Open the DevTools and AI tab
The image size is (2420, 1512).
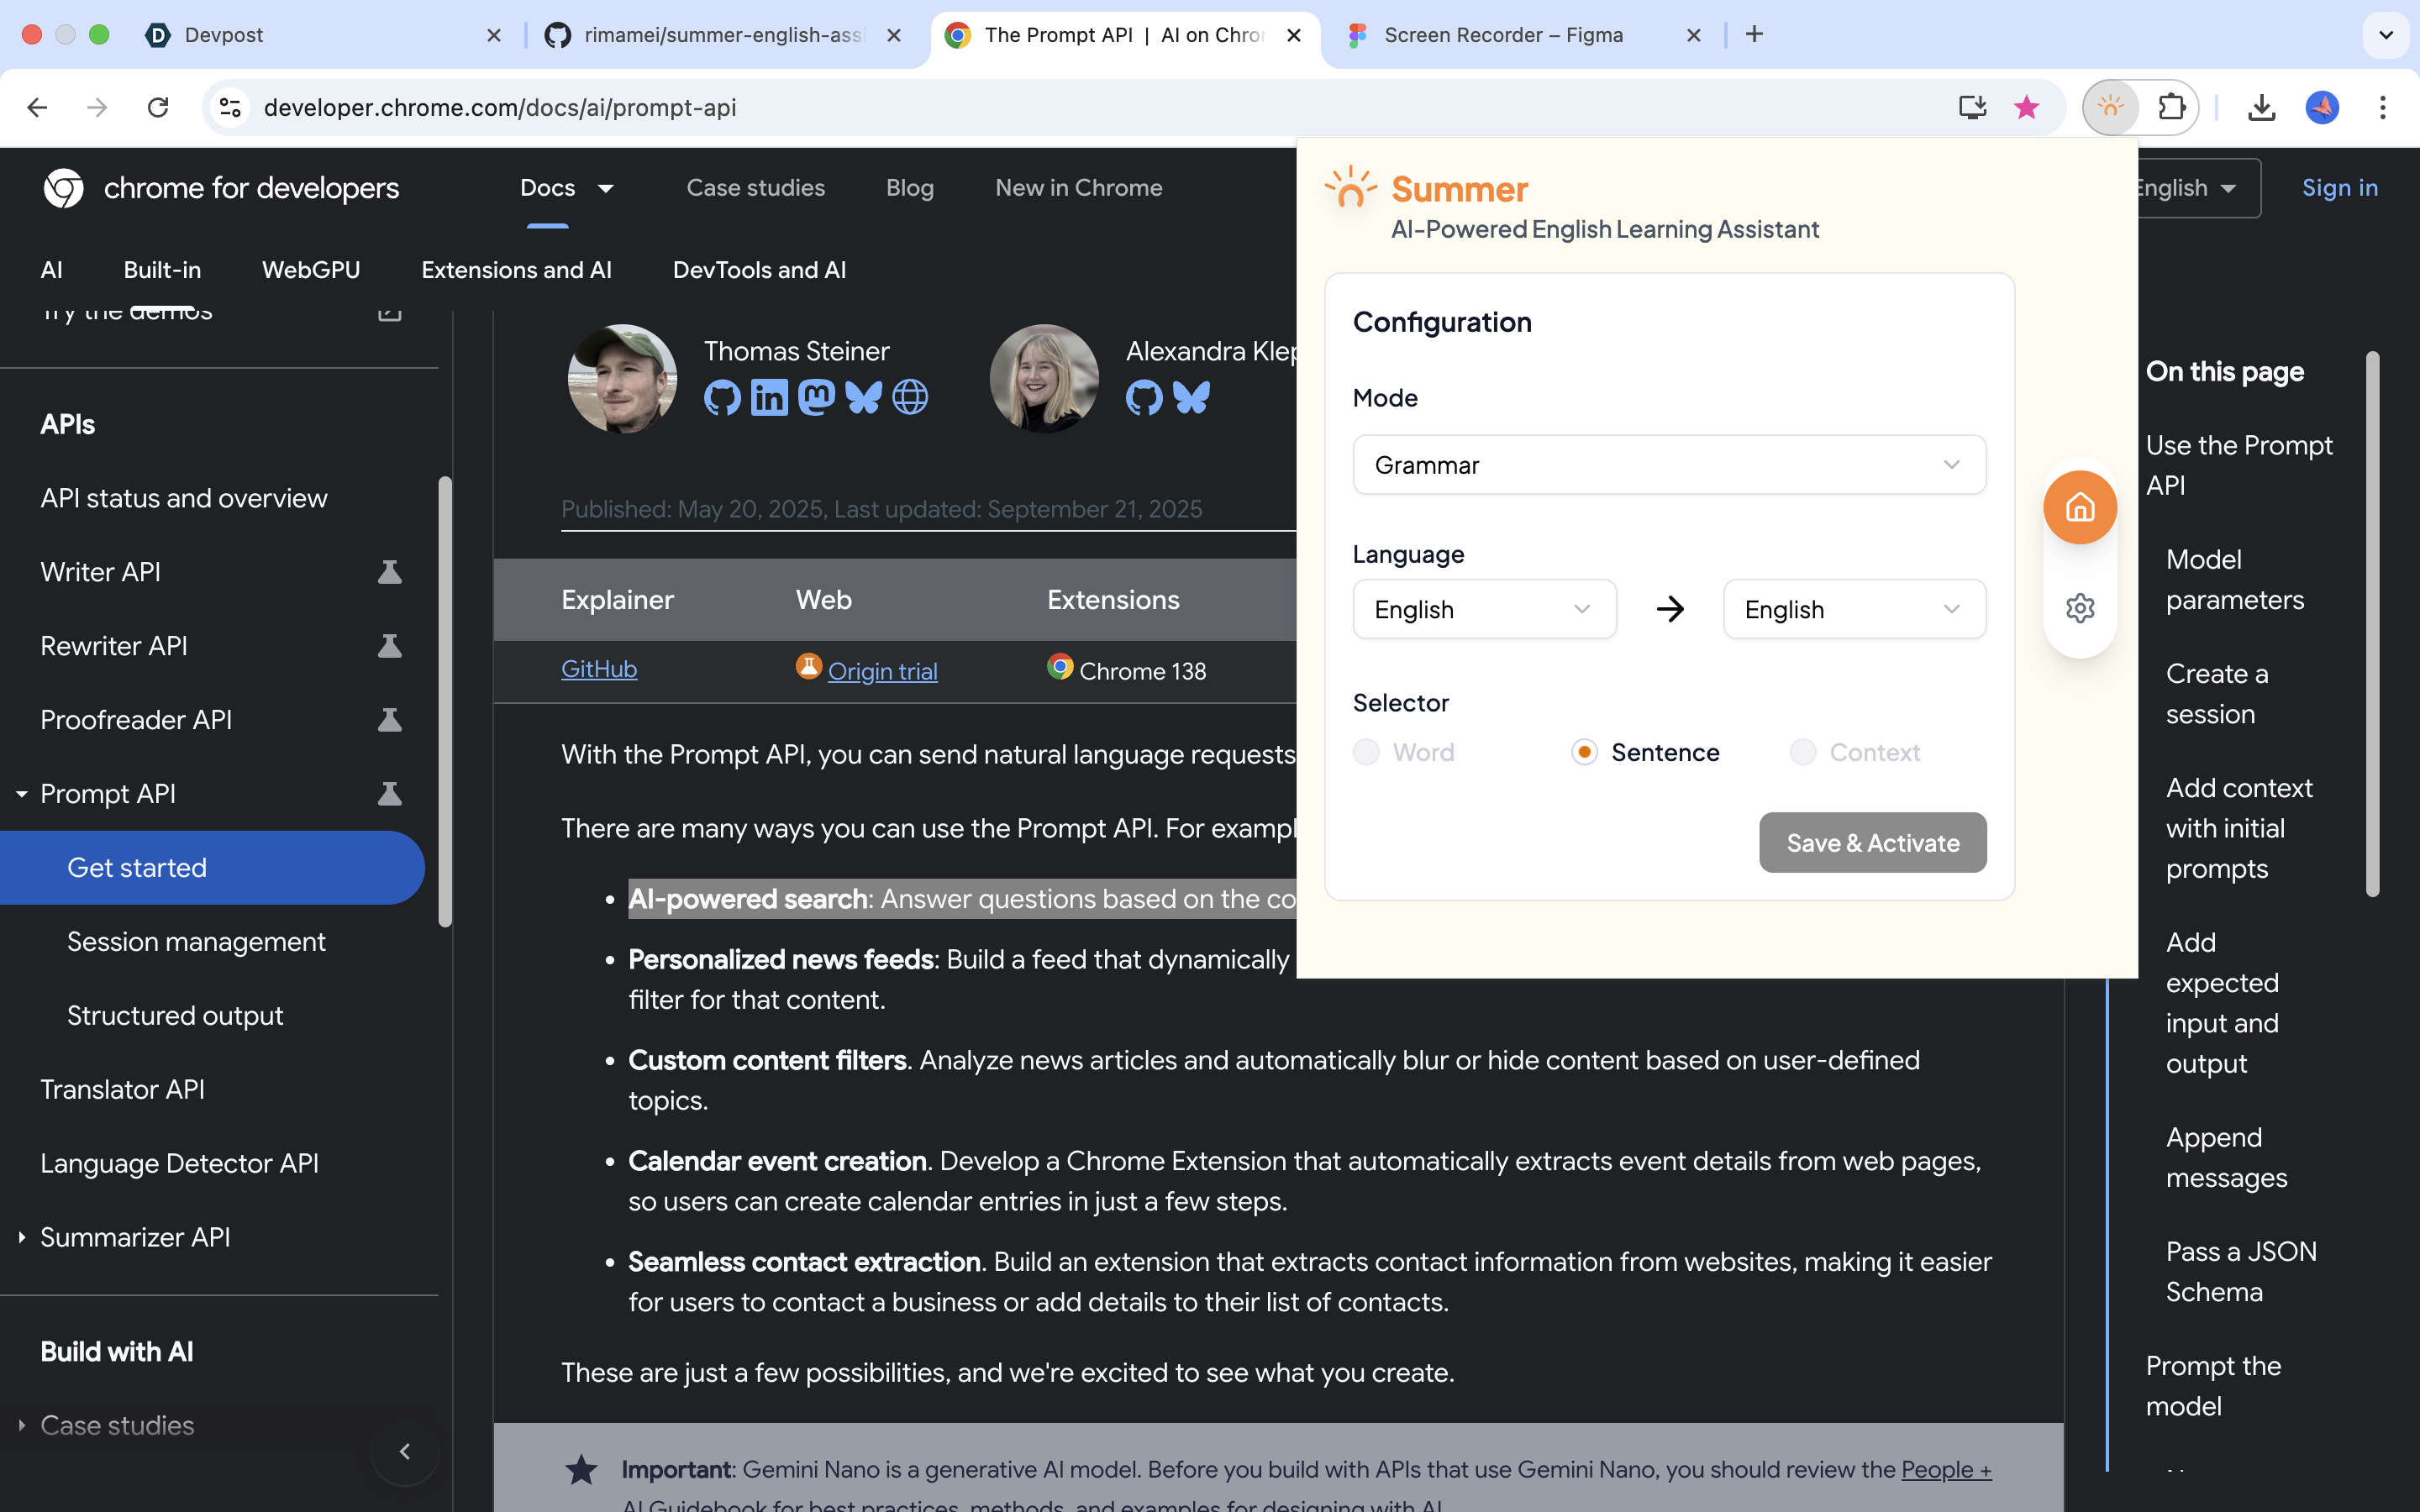(x=759, y=270)
